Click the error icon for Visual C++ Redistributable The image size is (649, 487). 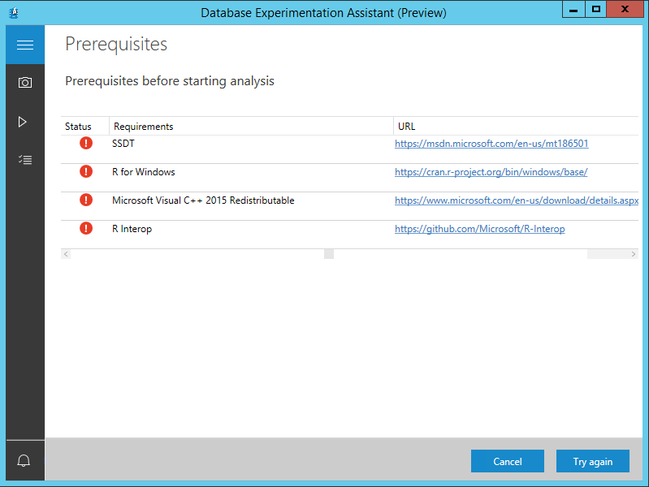86,200
